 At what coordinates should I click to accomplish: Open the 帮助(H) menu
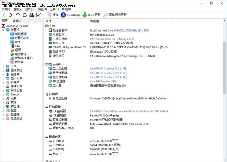click(x=66, y=9)
